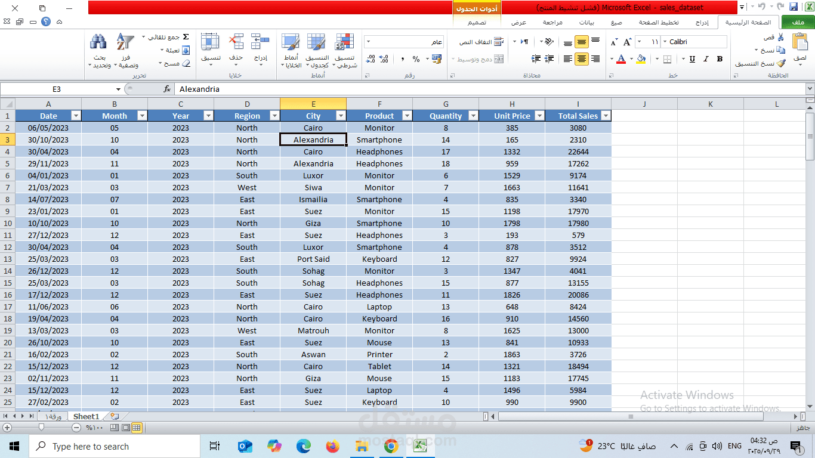The width and height of the screenshot is (815, 458).
Task: Click the Find & Select binoculars icon
Action: [98, 42]
